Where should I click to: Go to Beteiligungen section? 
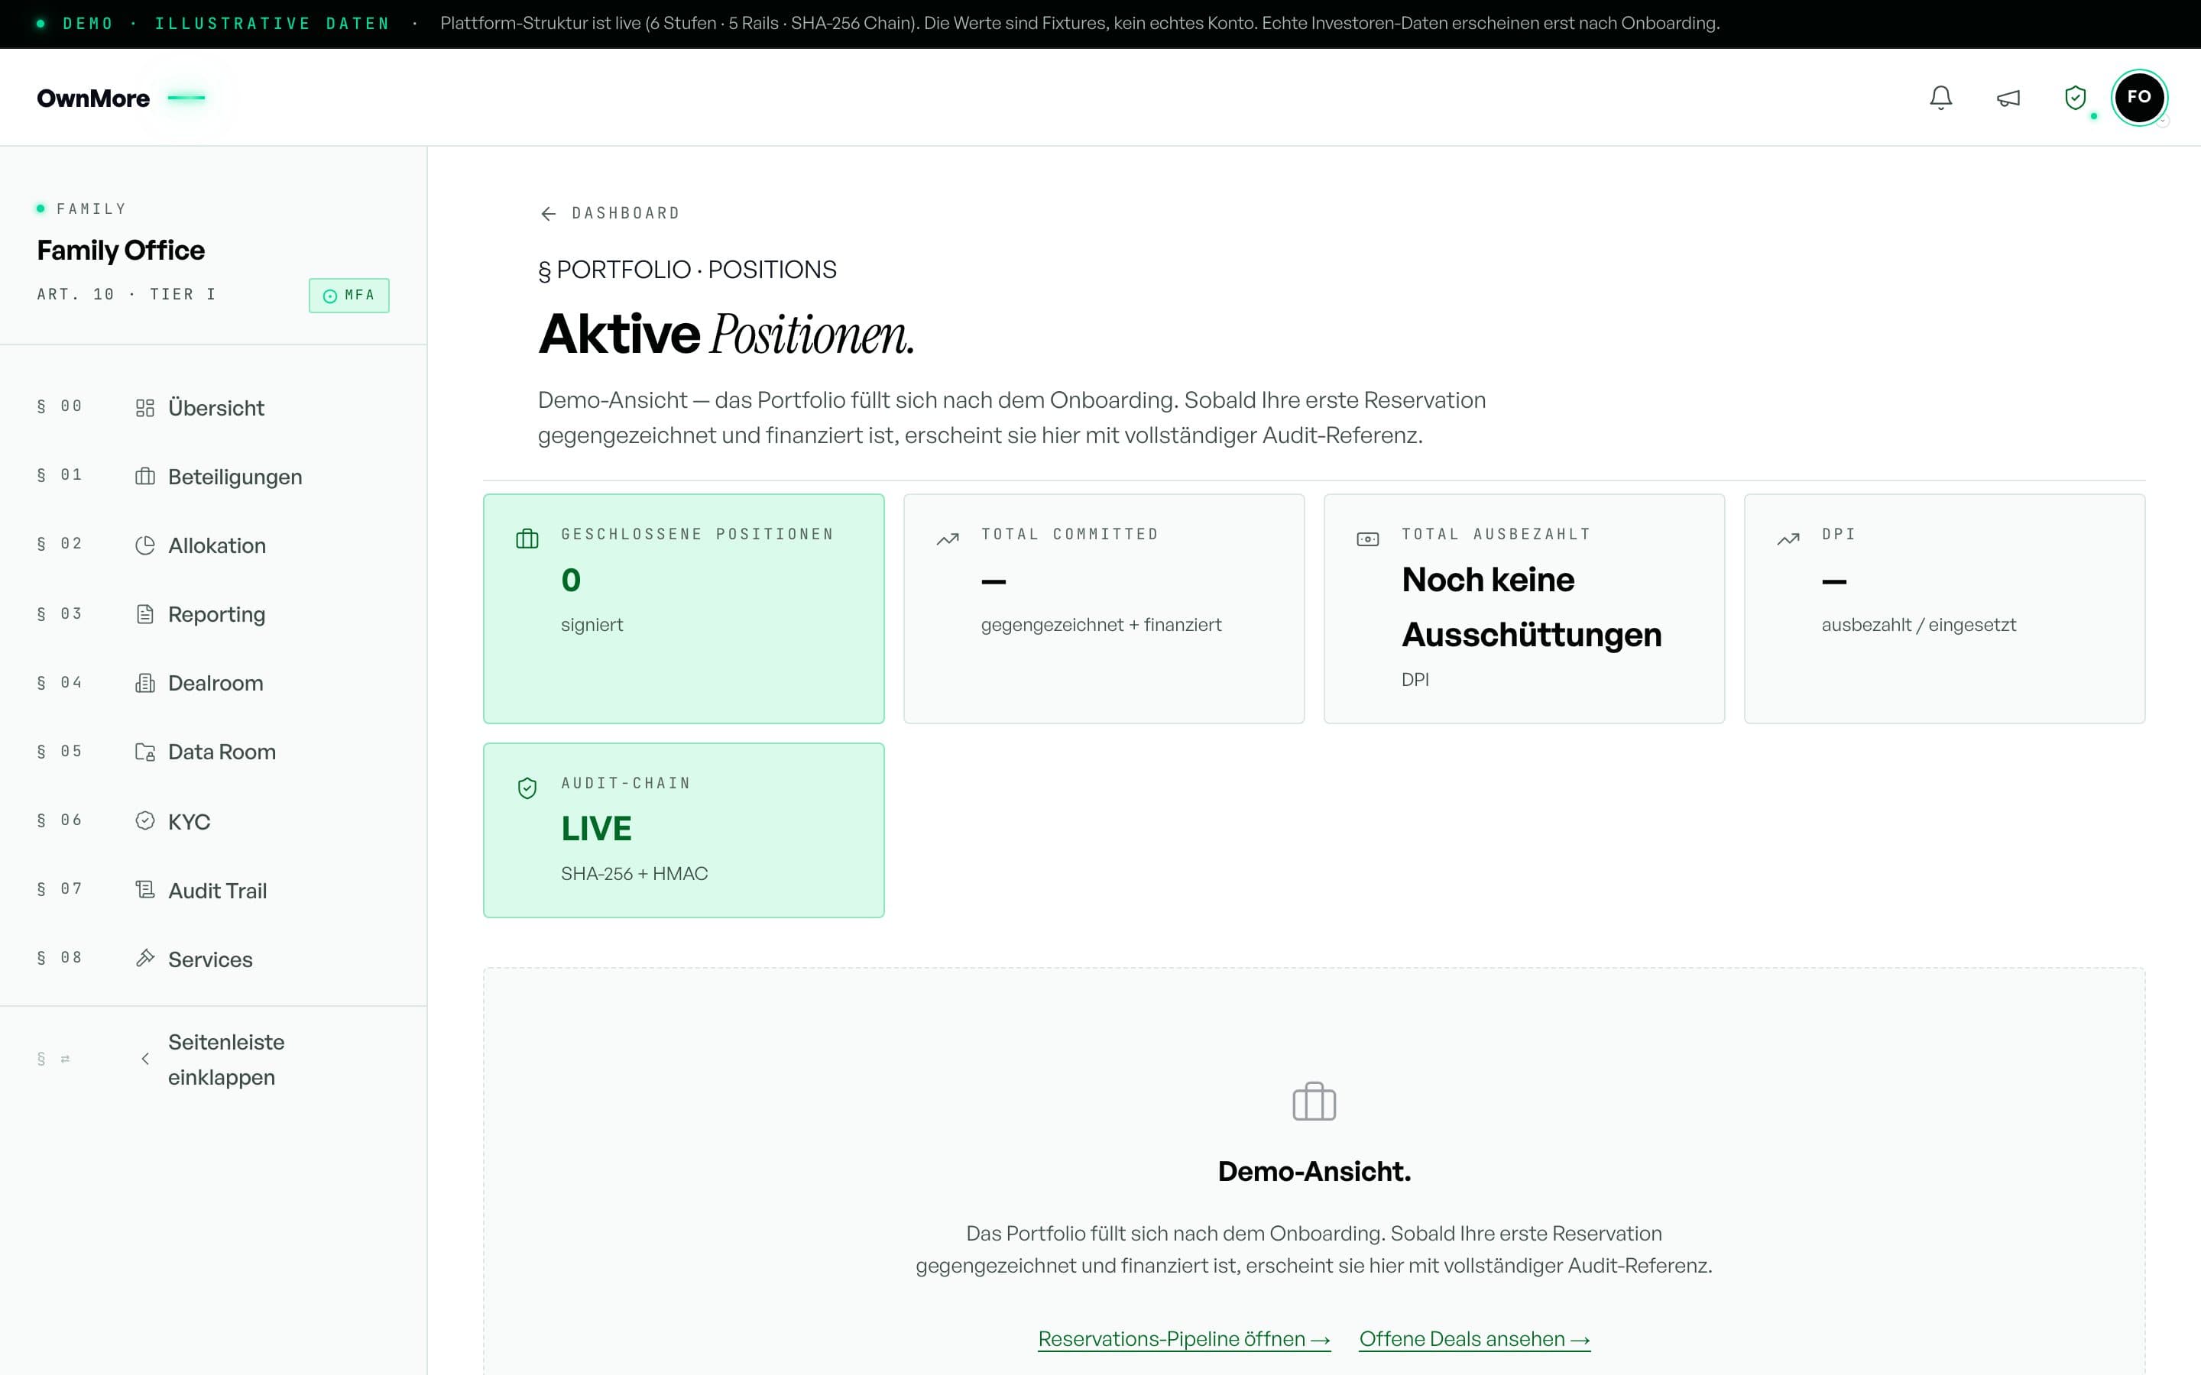tap(235, 477)
